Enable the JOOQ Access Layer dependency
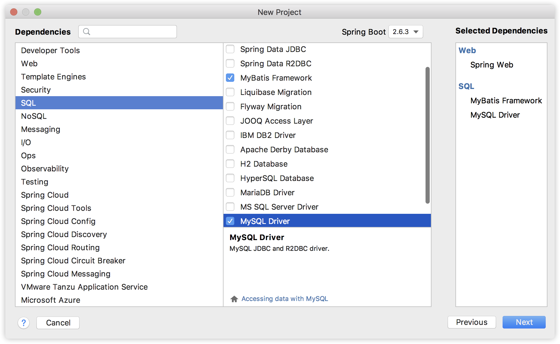Image resolution: width=560 pixels, height=344 pixels. (230, 121)
